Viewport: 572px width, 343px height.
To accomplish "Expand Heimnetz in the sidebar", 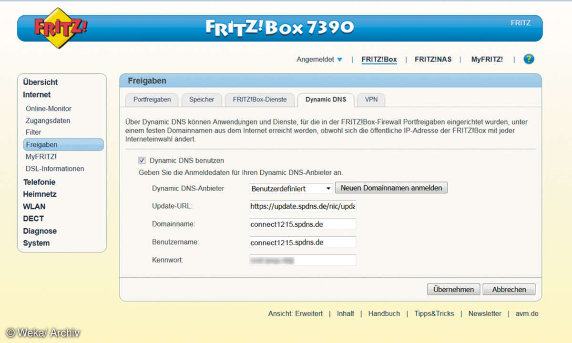I will coord(40,194).
